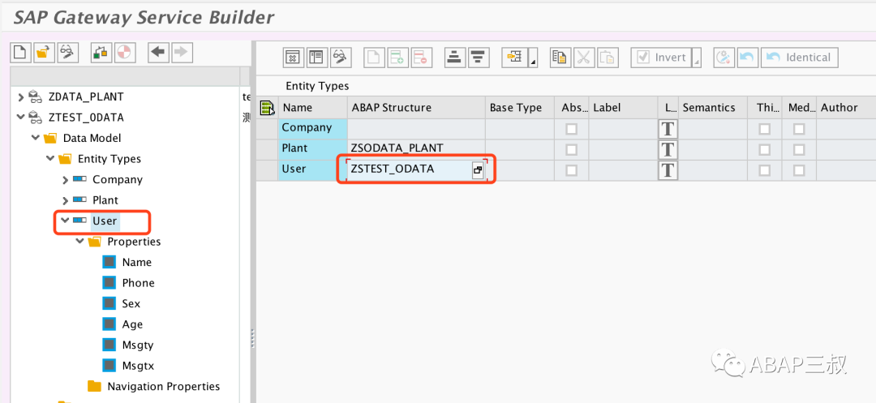Click the Identical button
The height and width of the screenshot is (403, 876).
[x=800, y=57]
